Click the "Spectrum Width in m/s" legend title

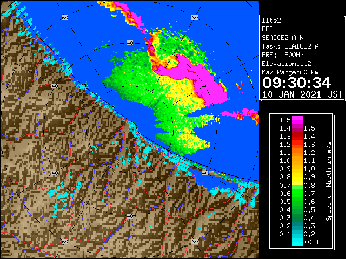point(329,181)
